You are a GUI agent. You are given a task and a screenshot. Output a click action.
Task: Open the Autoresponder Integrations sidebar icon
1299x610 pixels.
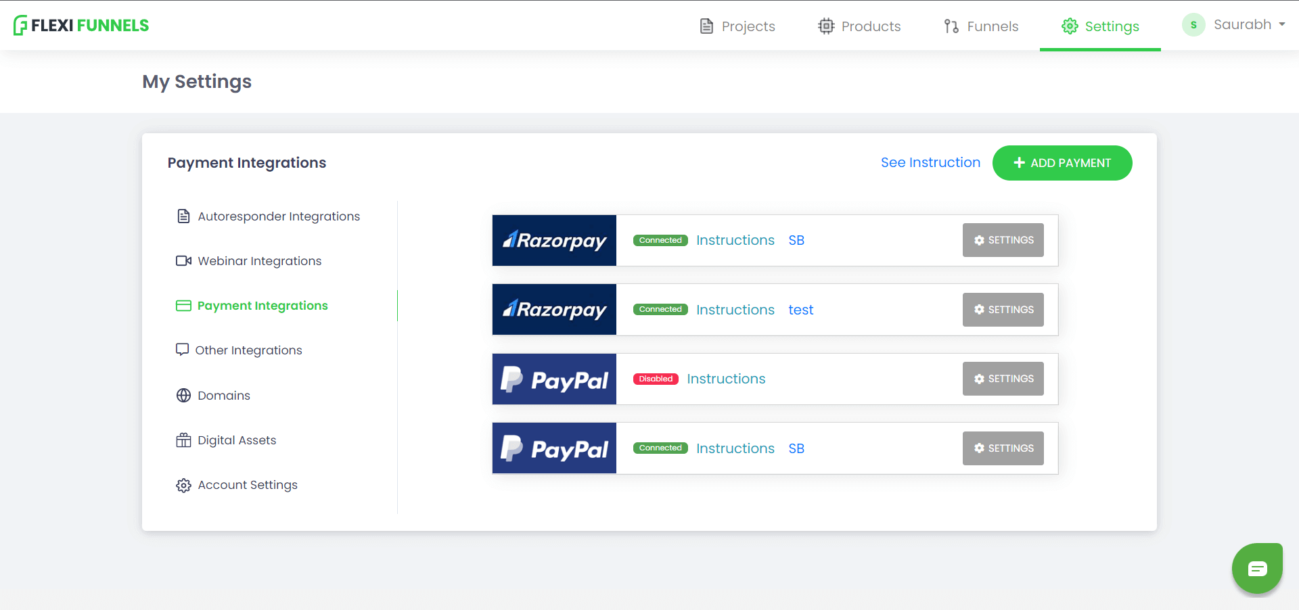tap(183, 216)
